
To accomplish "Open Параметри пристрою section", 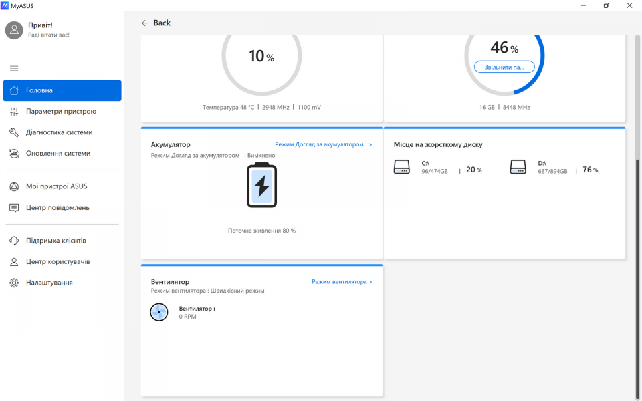I will (x=61, y=112).
